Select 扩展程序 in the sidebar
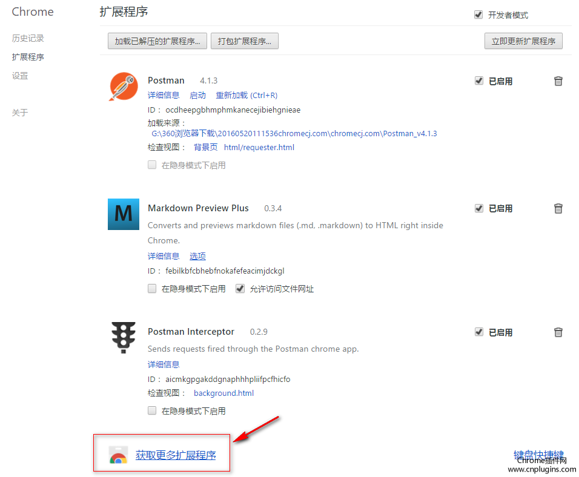The height and width of the screenshot is (477, 579). (x=28, y=57)
